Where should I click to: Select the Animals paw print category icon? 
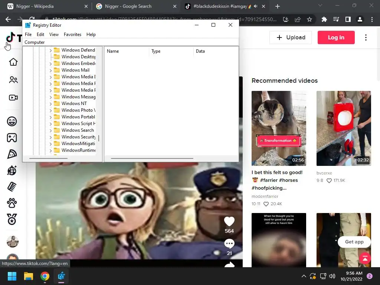pyautogui.click(x=12, y=203)
